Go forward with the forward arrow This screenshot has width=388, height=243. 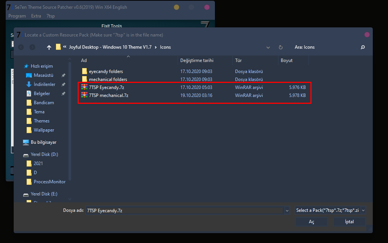32,47
